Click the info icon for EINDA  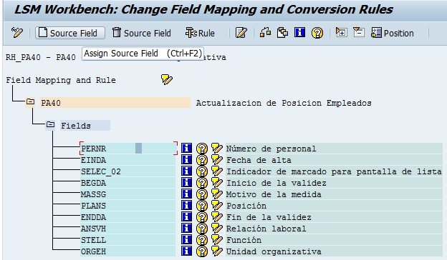coord(186,160)
